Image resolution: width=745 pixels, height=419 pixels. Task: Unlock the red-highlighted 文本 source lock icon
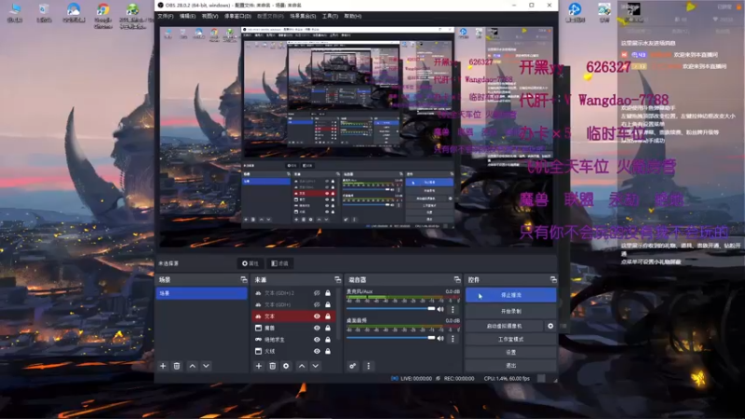coord(328,316)
